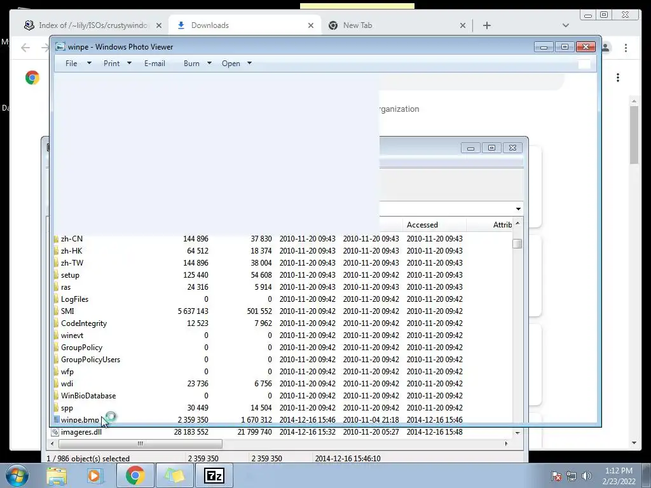Expand the Print dropdown arrow
Image resolution: width=651 pixels, height=488 pixels.
129,64
